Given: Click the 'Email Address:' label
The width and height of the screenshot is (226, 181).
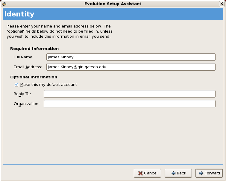Looking at the screenshot, I should pyautogui.click(x=28, y=67).
